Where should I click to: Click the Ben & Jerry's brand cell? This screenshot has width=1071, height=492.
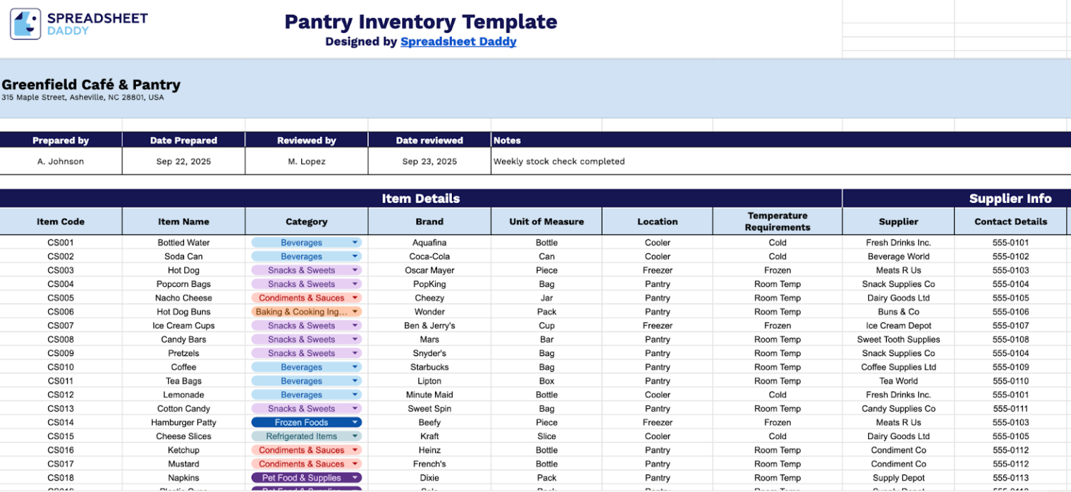429,325
